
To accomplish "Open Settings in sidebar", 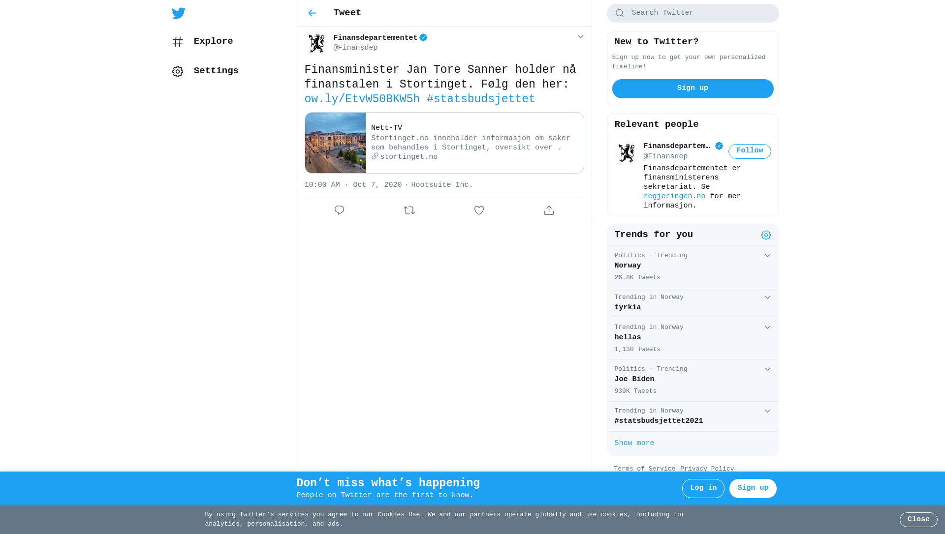I will tap(205, 71).
